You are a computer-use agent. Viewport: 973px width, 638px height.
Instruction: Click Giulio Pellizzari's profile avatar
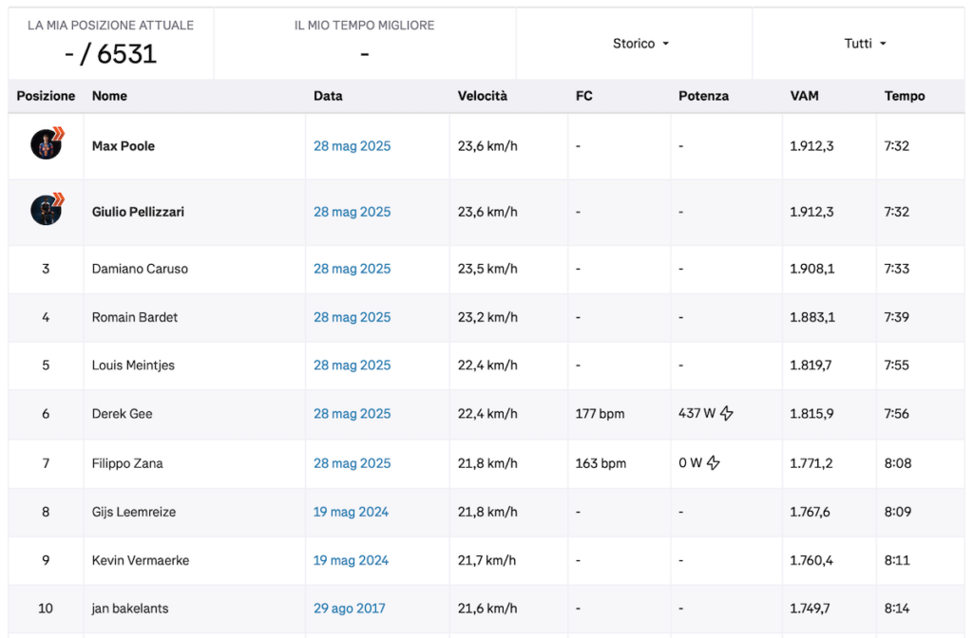(x=46, y=210)
